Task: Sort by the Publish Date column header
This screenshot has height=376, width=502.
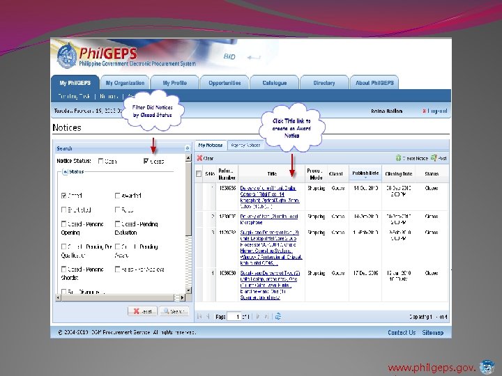Action: click(365, 173)
